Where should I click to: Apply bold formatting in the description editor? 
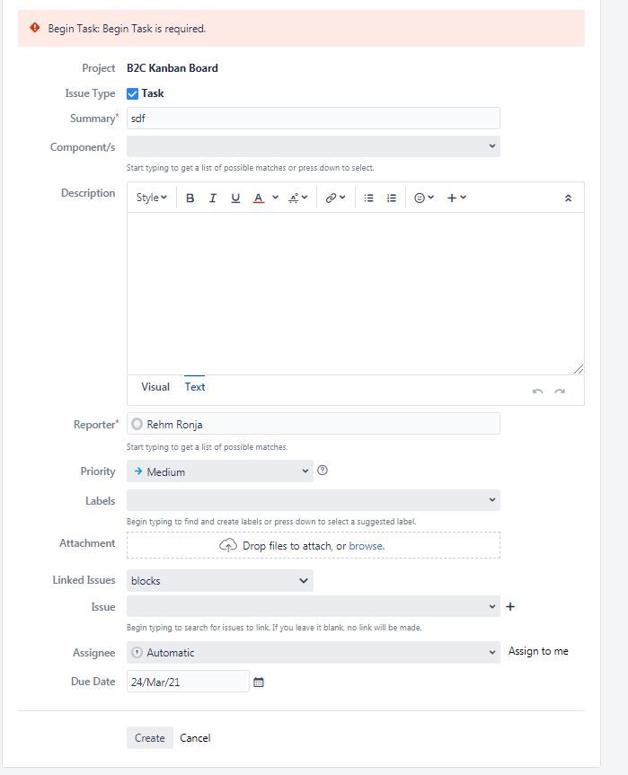[190, 198]
